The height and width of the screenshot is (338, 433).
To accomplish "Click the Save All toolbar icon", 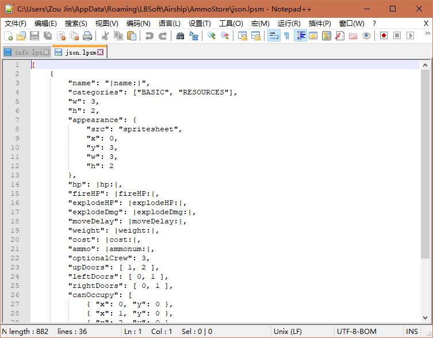I will tap(48, 36).
